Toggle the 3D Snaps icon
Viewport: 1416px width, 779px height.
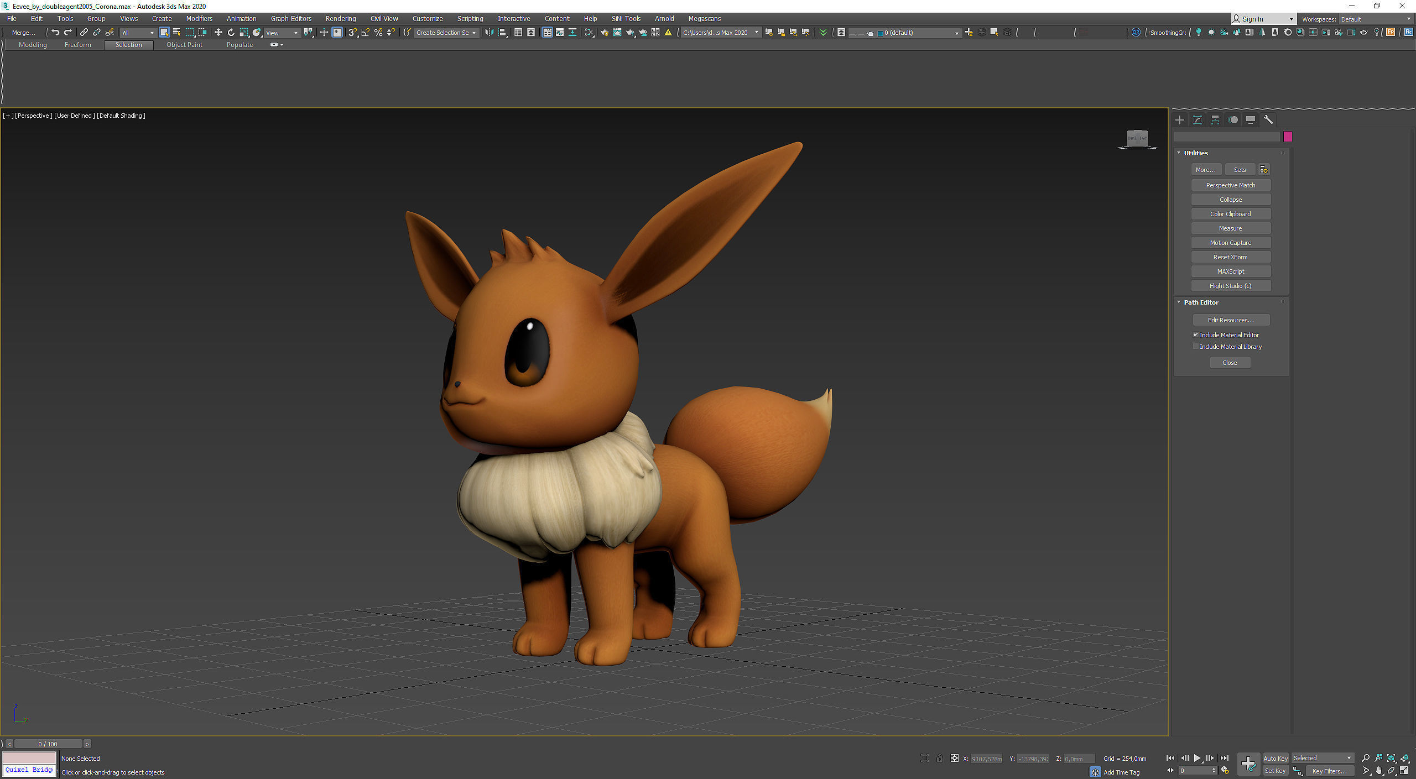352,33
